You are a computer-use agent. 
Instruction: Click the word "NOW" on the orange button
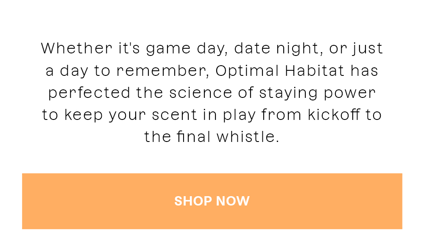pos(233,201)
